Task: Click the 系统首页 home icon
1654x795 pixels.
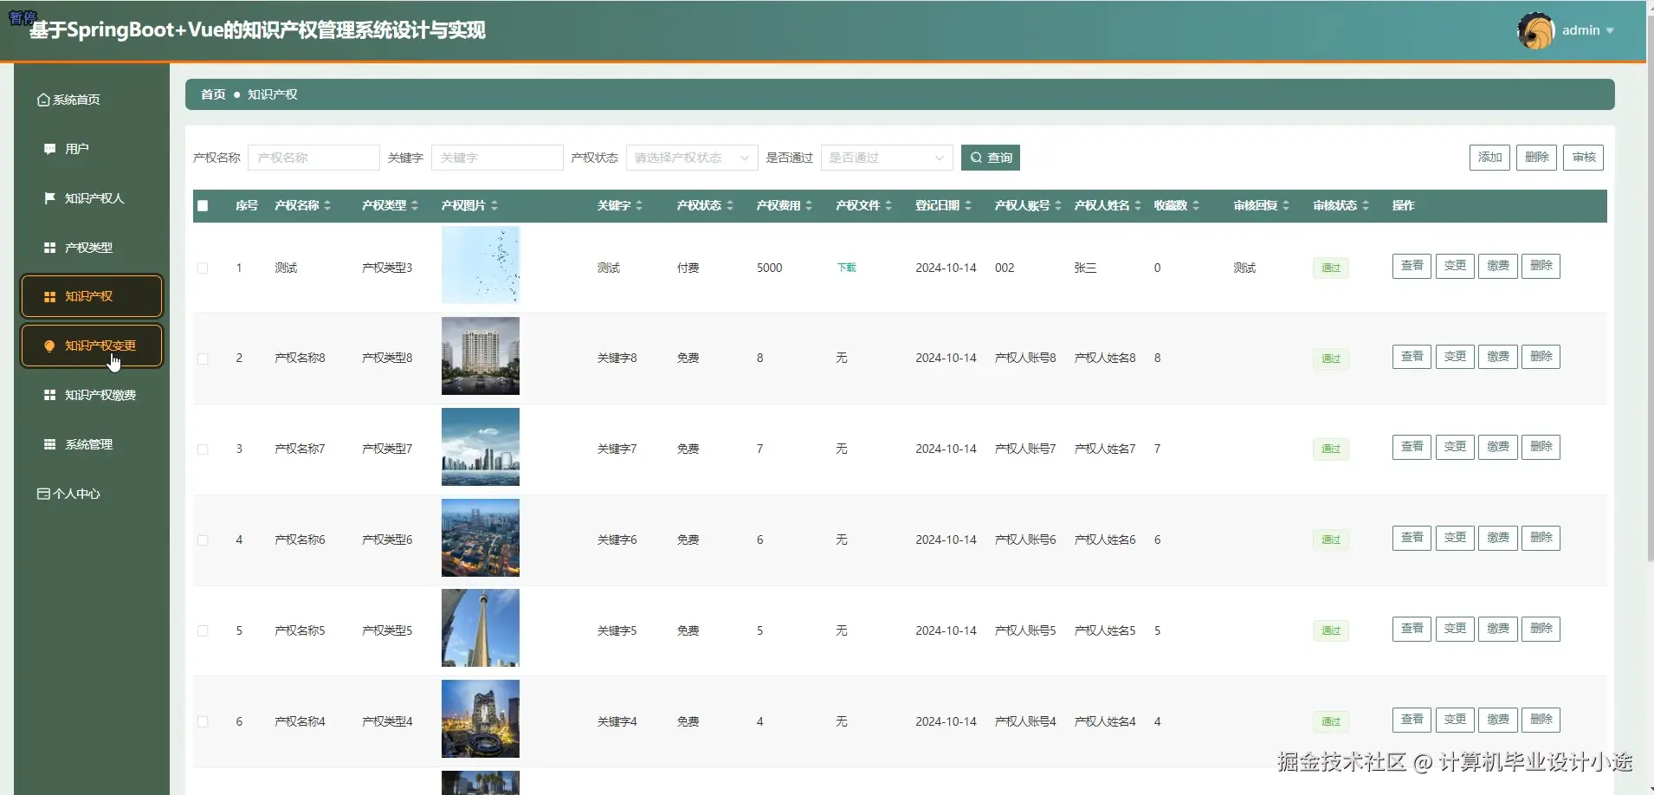Action: 43,99
